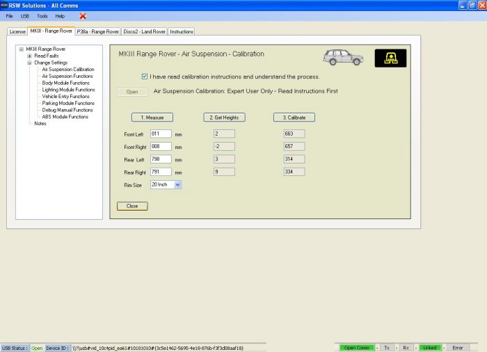Switch to Disco2 - Land Rover tab

pos(145,32)
